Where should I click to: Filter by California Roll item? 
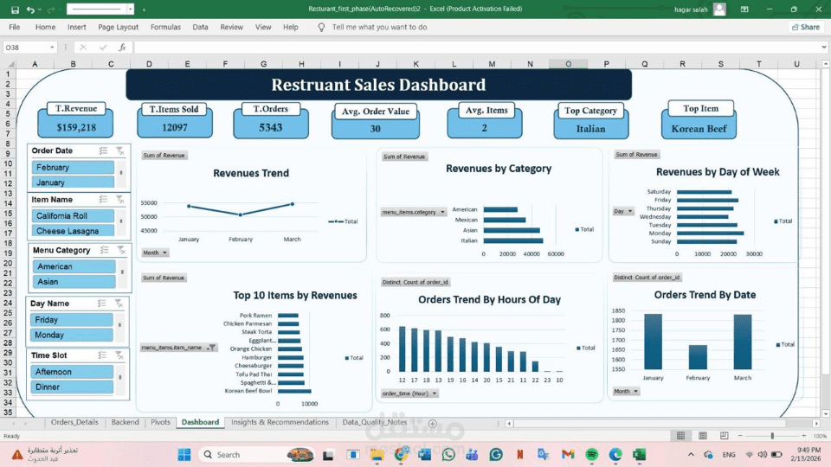pos(73,216)
